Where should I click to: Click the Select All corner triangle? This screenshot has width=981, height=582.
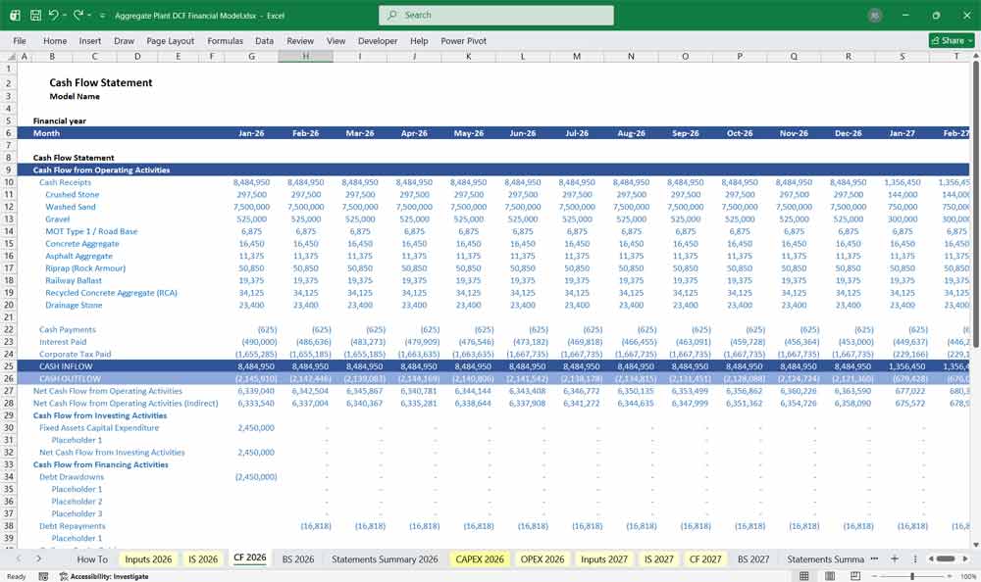pyautogui.click(x=10, y=56)
